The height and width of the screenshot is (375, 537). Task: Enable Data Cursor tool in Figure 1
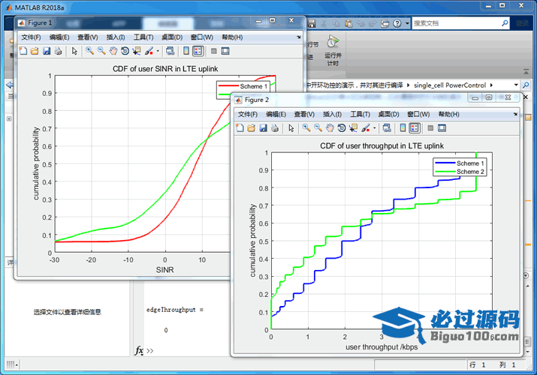click(137, 51)
